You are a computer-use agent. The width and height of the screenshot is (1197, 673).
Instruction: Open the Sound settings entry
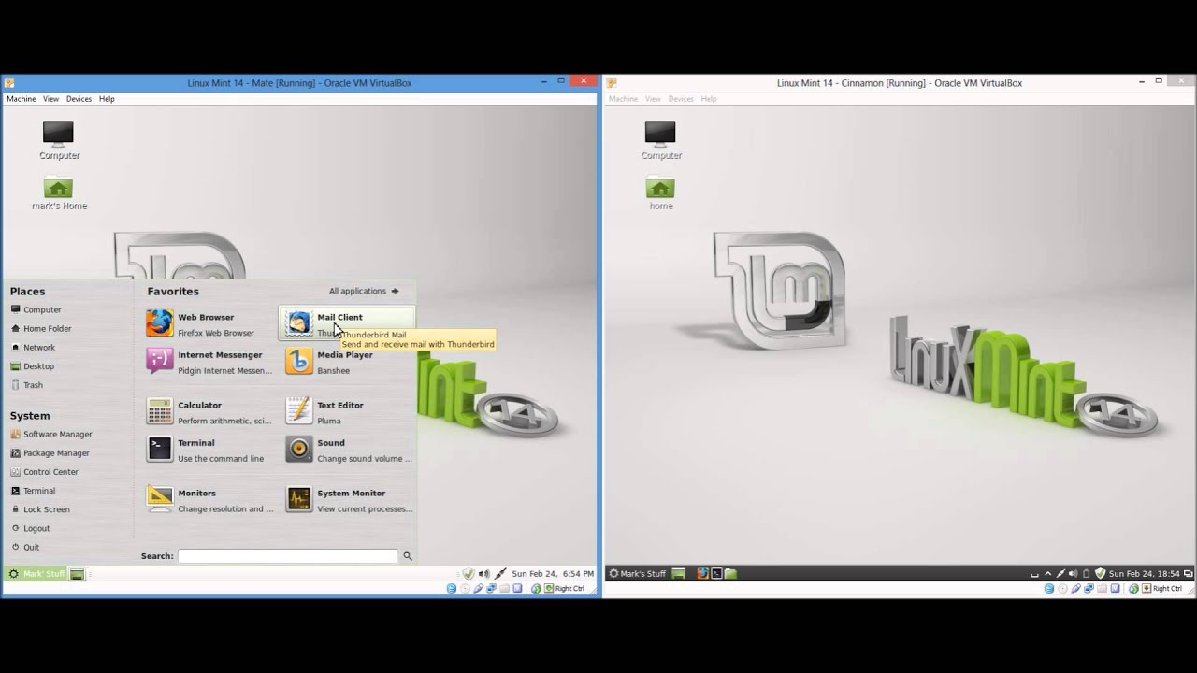(331, 450)
